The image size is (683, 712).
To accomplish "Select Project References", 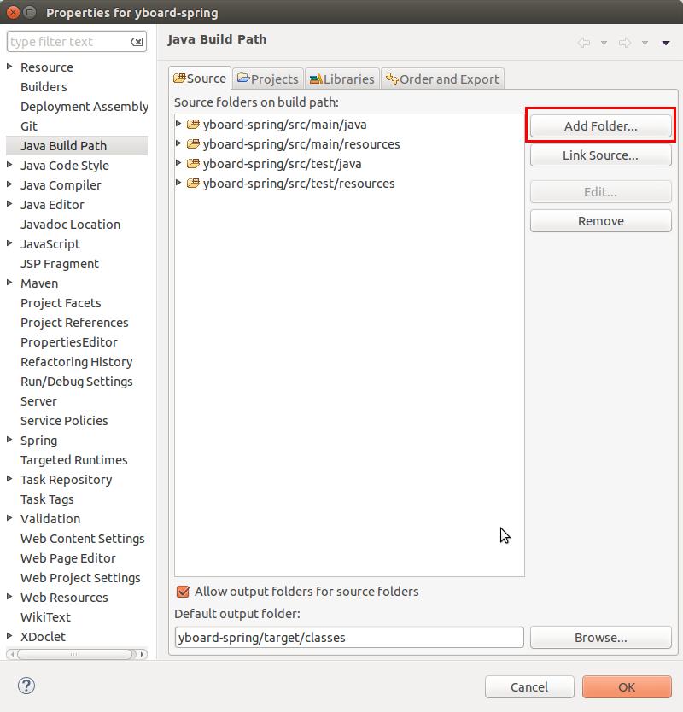I will [74, 323].
